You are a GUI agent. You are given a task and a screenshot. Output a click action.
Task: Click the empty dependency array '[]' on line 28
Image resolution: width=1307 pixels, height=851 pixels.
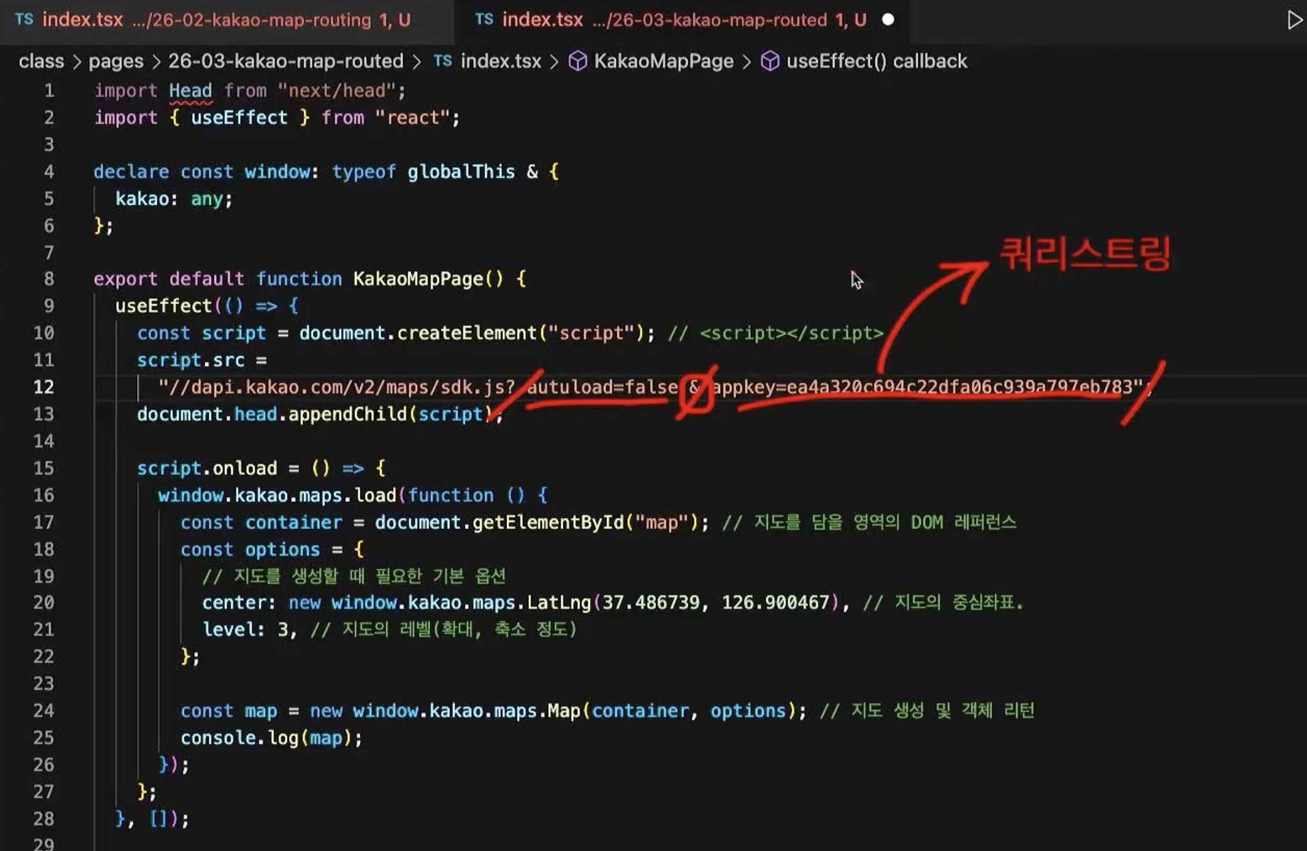pyautogui.click(x=158, y=818)
